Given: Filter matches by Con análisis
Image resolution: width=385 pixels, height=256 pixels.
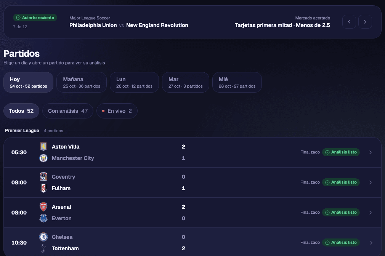Looking at the screenshot, I should point(68,111).
